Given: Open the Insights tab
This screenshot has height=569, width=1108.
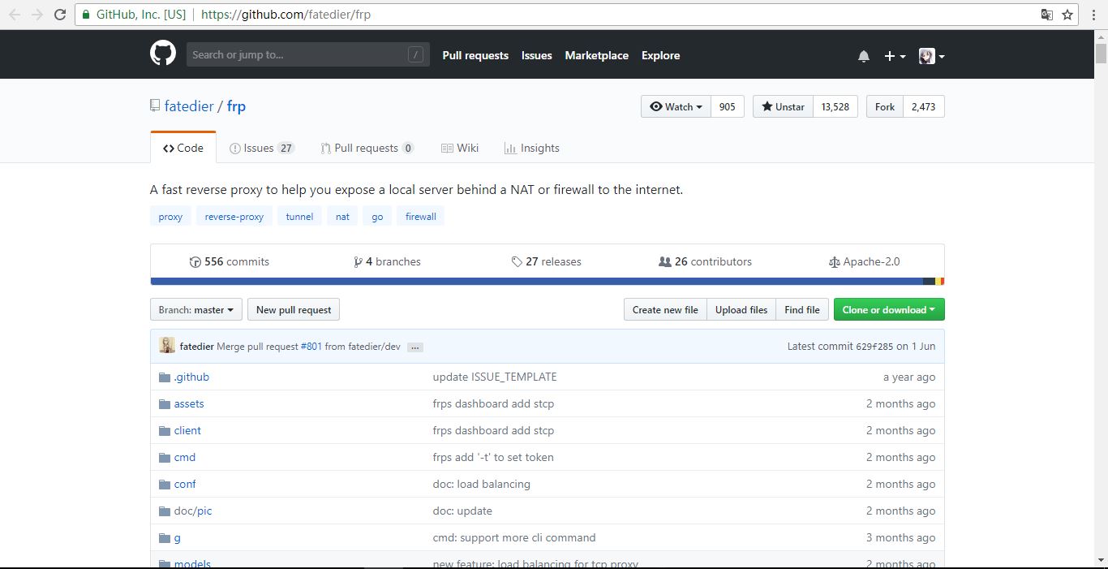Looking at the screenshot, I should 531,148.
